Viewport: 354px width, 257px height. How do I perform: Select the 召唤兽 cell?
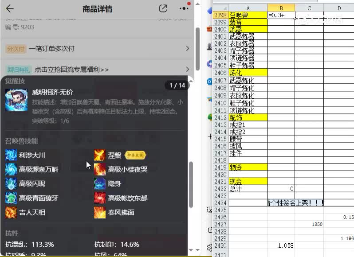248,15
